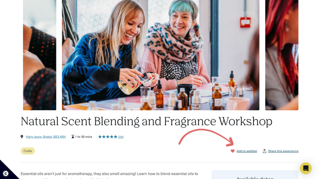Click the Natural Scent Blending workshop title
This screenshot has width=319, height=179.
(x=146, y=122)
